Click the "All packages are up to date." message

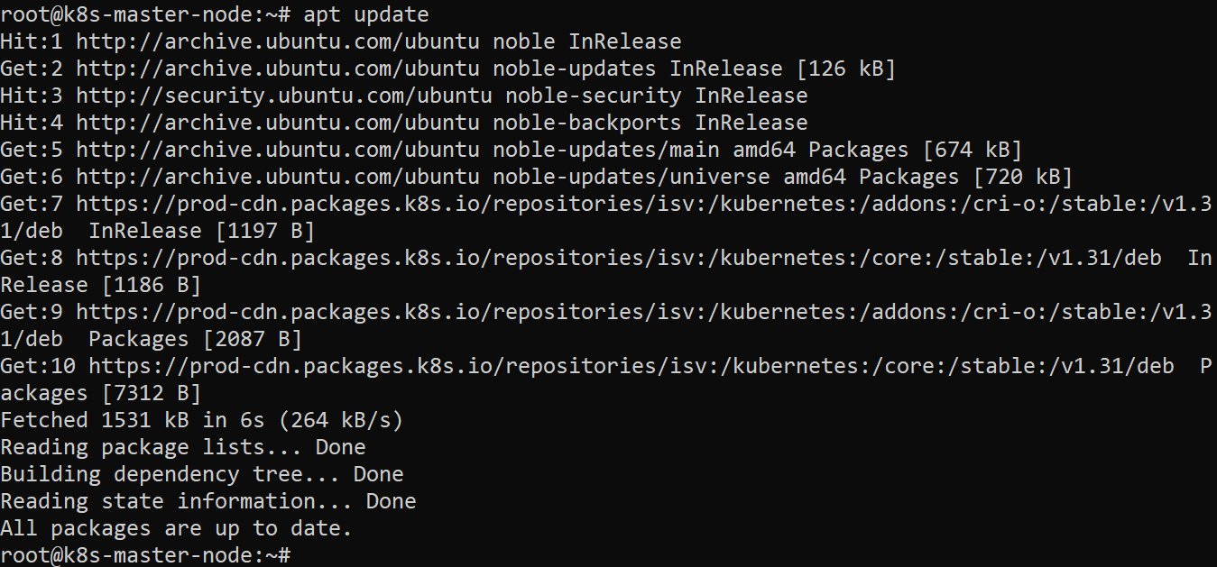tap(176, 528)
